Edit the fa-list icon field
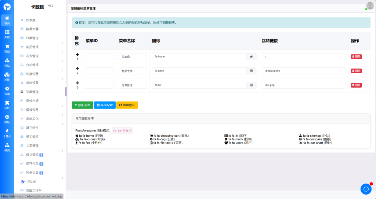This screenshot has width=376, height=199. [x=199, y=85]
